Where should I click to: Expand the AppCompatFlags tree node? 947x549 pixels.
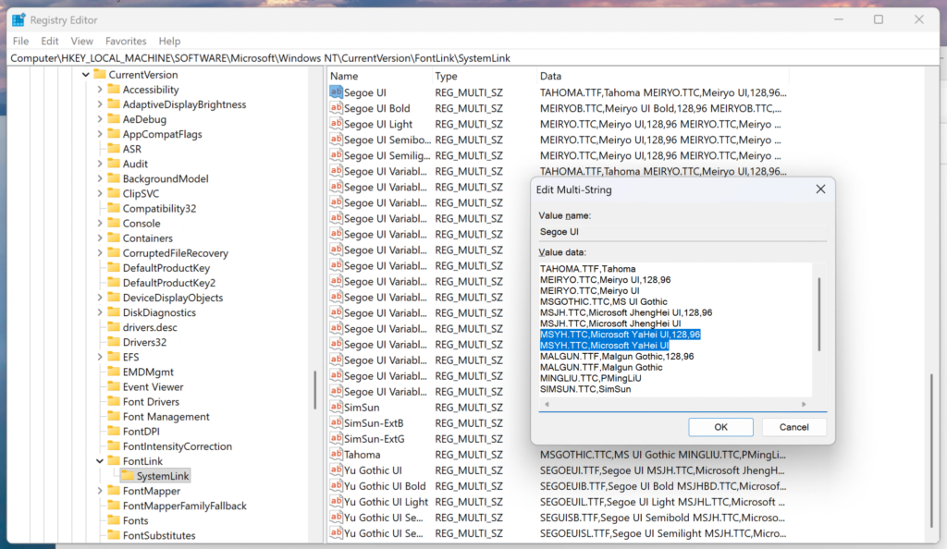(100, 134)
